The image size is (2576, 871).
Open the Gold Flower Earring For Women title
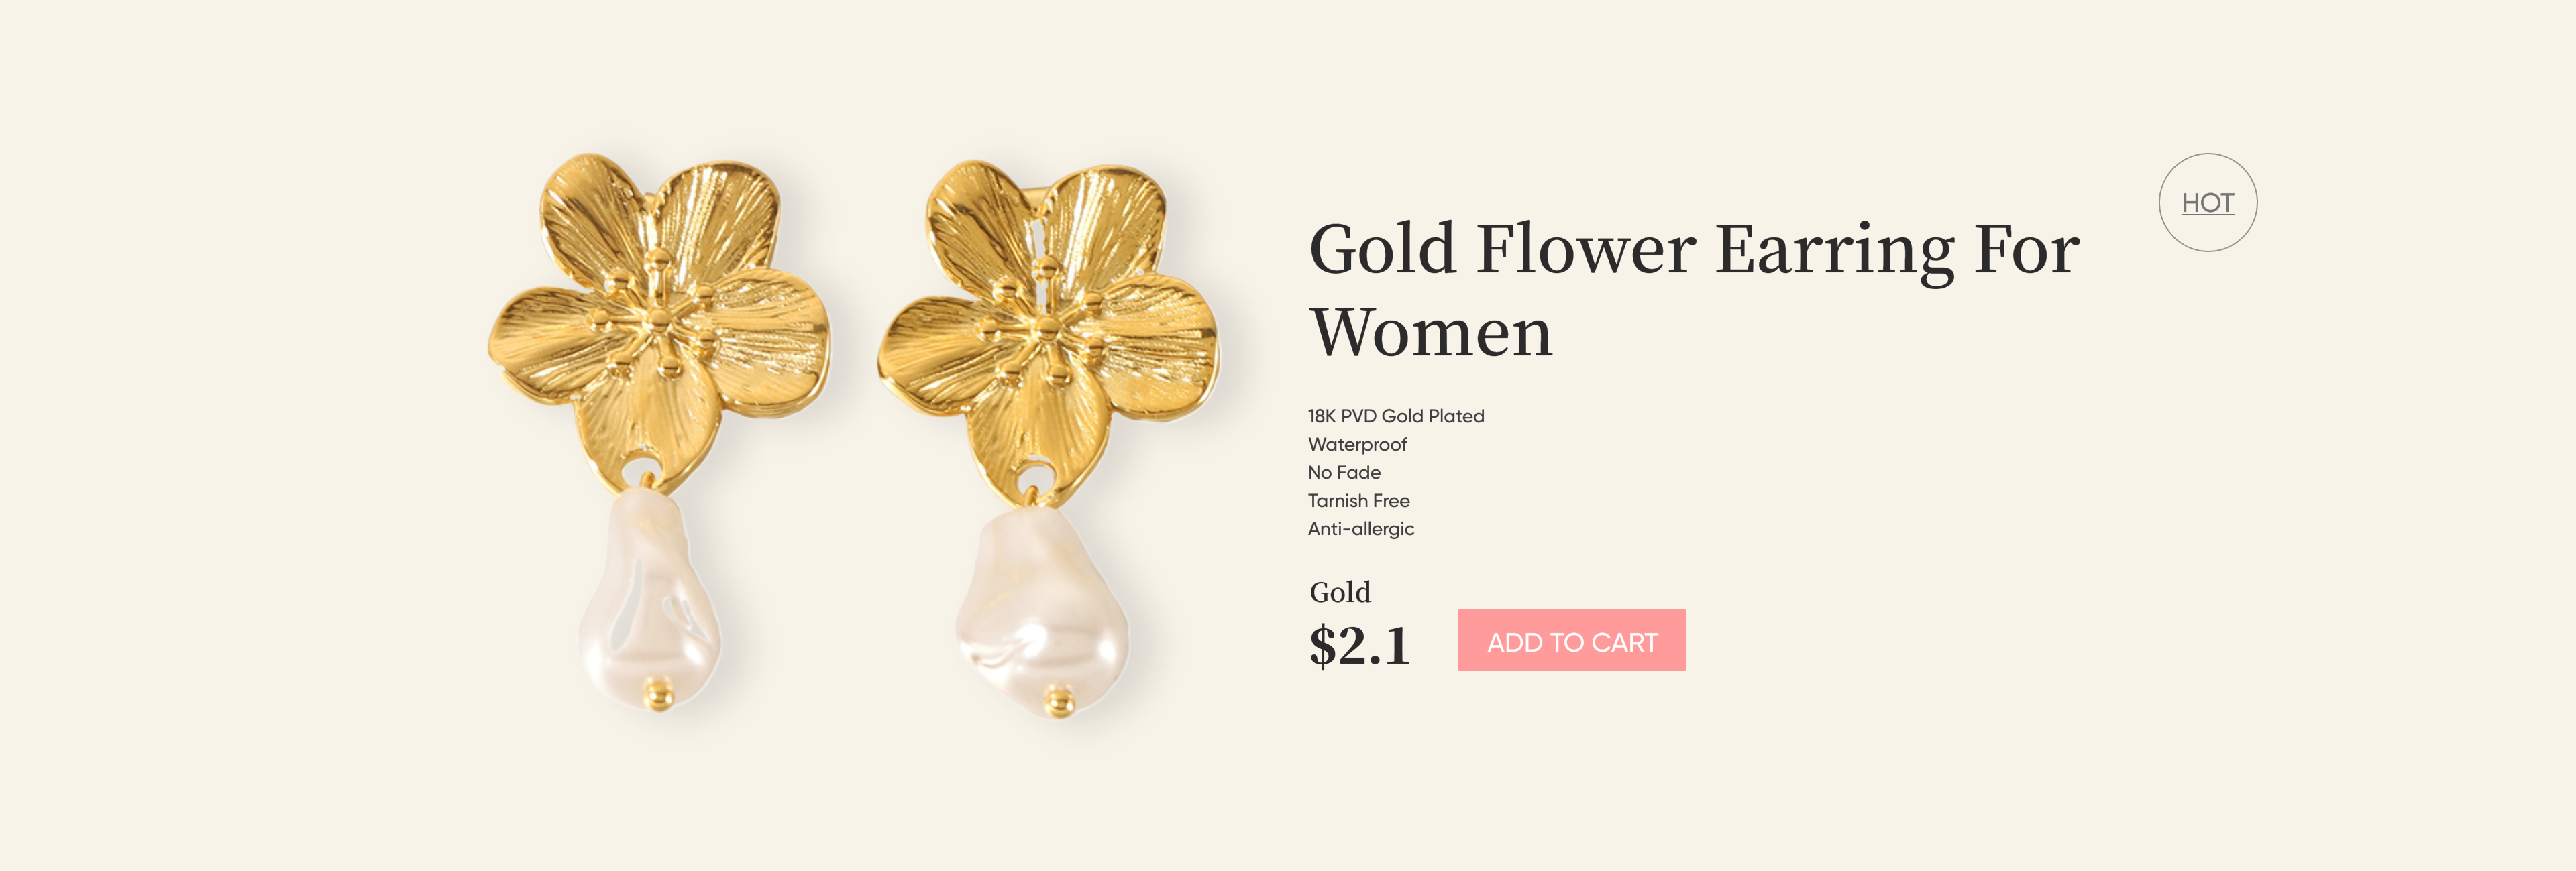tap(1694, 290)
